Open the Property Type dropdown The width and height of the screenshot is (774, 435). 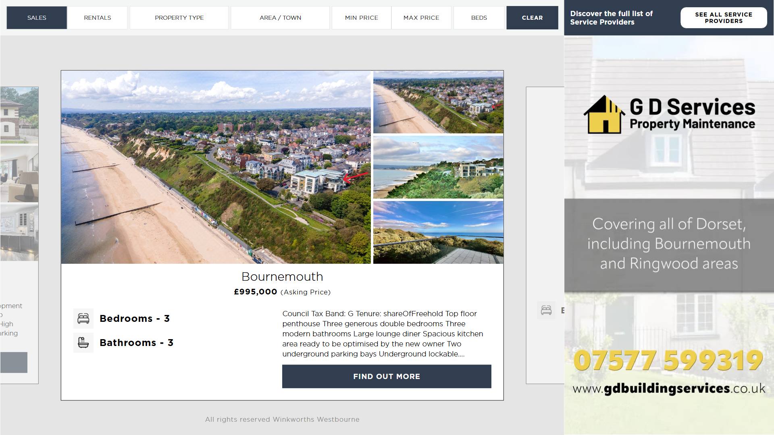[x=179, y=18]
